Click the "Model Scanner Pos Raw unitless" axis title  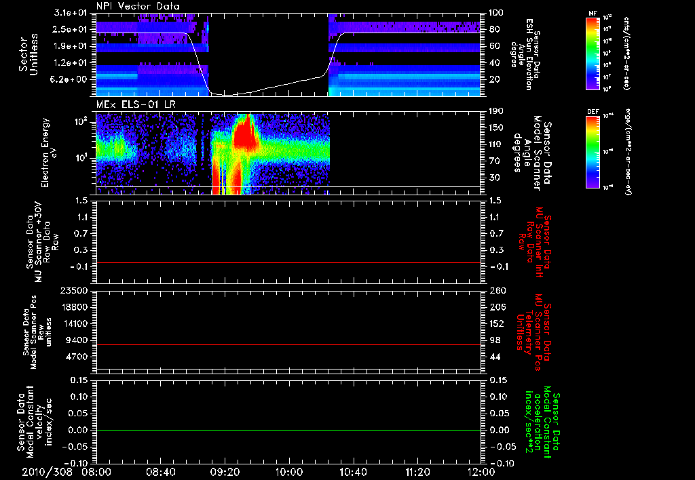[x=37, y=332]
